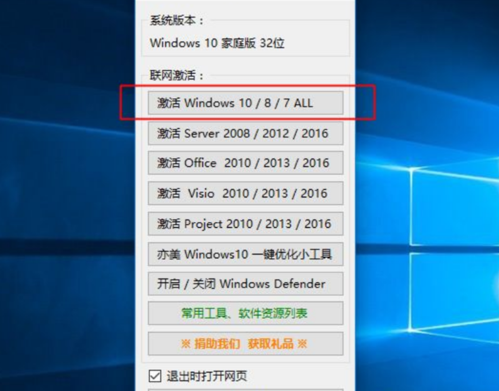Open the green 常用工具、软件资源列表 link button
The image size is (499, 391).
click(x=245, y=314)
